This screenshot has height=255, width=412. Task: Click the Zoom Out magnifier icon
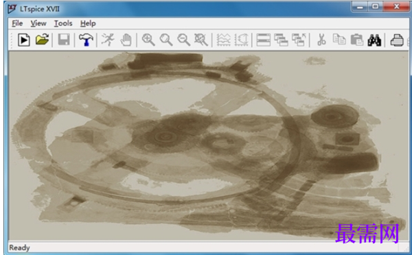click(x=183, y=40)
